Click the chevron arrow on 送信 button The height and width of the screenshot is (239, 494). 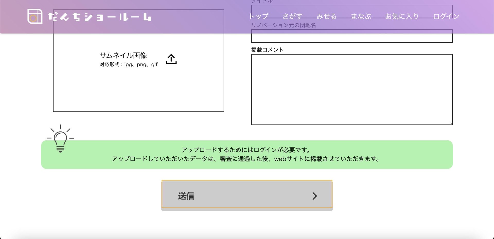point(314,196)
